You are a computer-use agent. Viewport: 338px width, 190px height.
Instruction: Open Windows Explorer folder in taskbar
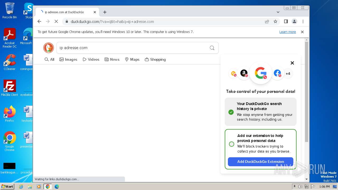(x=30, y=187)
